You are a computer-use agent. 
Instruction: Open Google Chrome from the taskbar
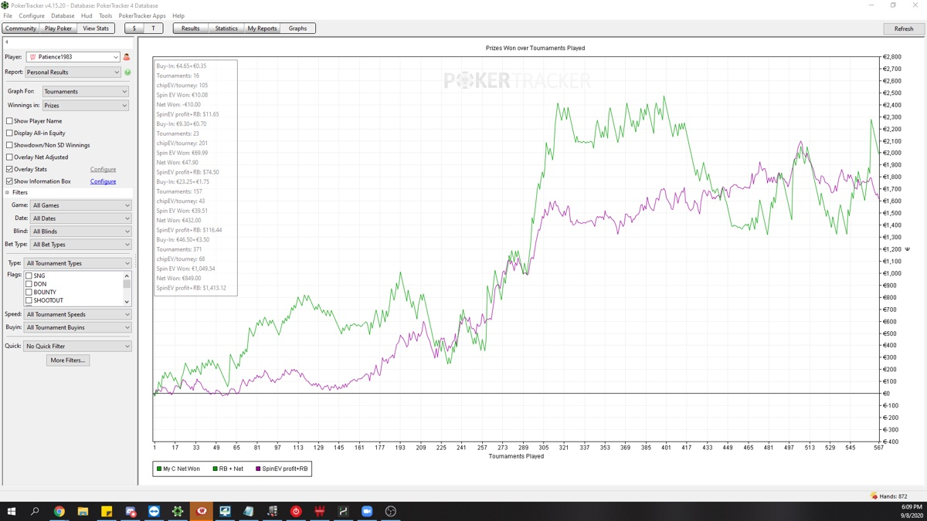pyautogui.click(x=59, y=511)
